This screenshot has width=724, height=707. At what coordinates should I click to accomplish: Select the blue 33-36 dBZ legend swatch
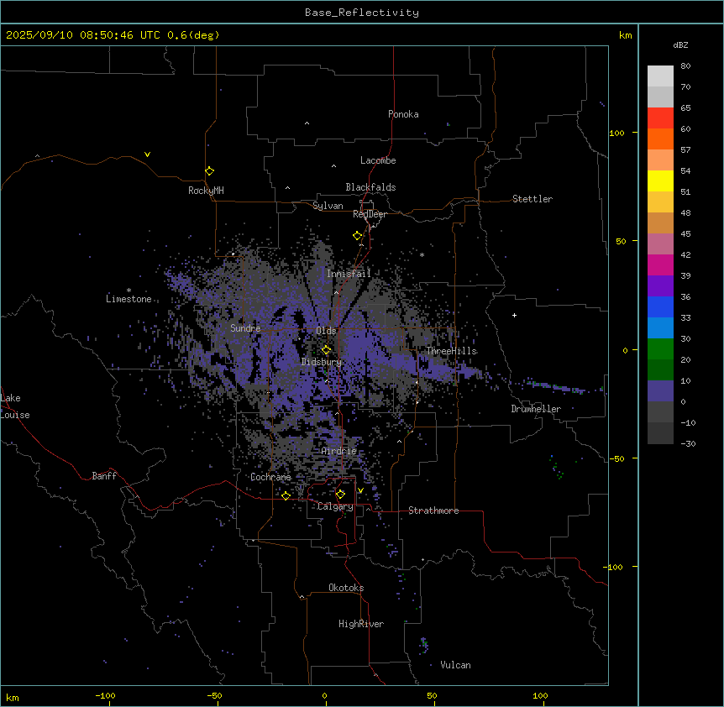point(660,307)
